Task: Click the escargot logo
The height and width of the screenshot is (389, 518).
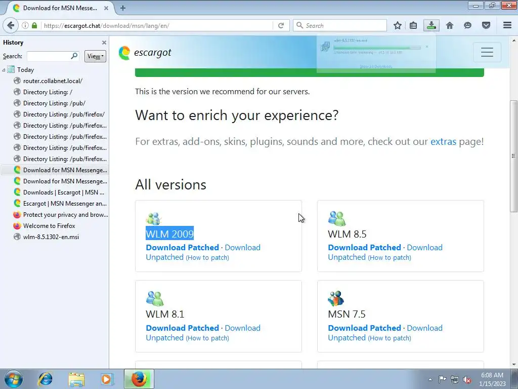Action: (145, 53)
